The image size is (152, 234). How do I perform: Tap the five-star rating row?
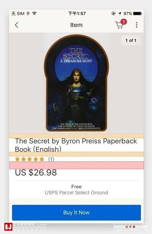point(30,159)
